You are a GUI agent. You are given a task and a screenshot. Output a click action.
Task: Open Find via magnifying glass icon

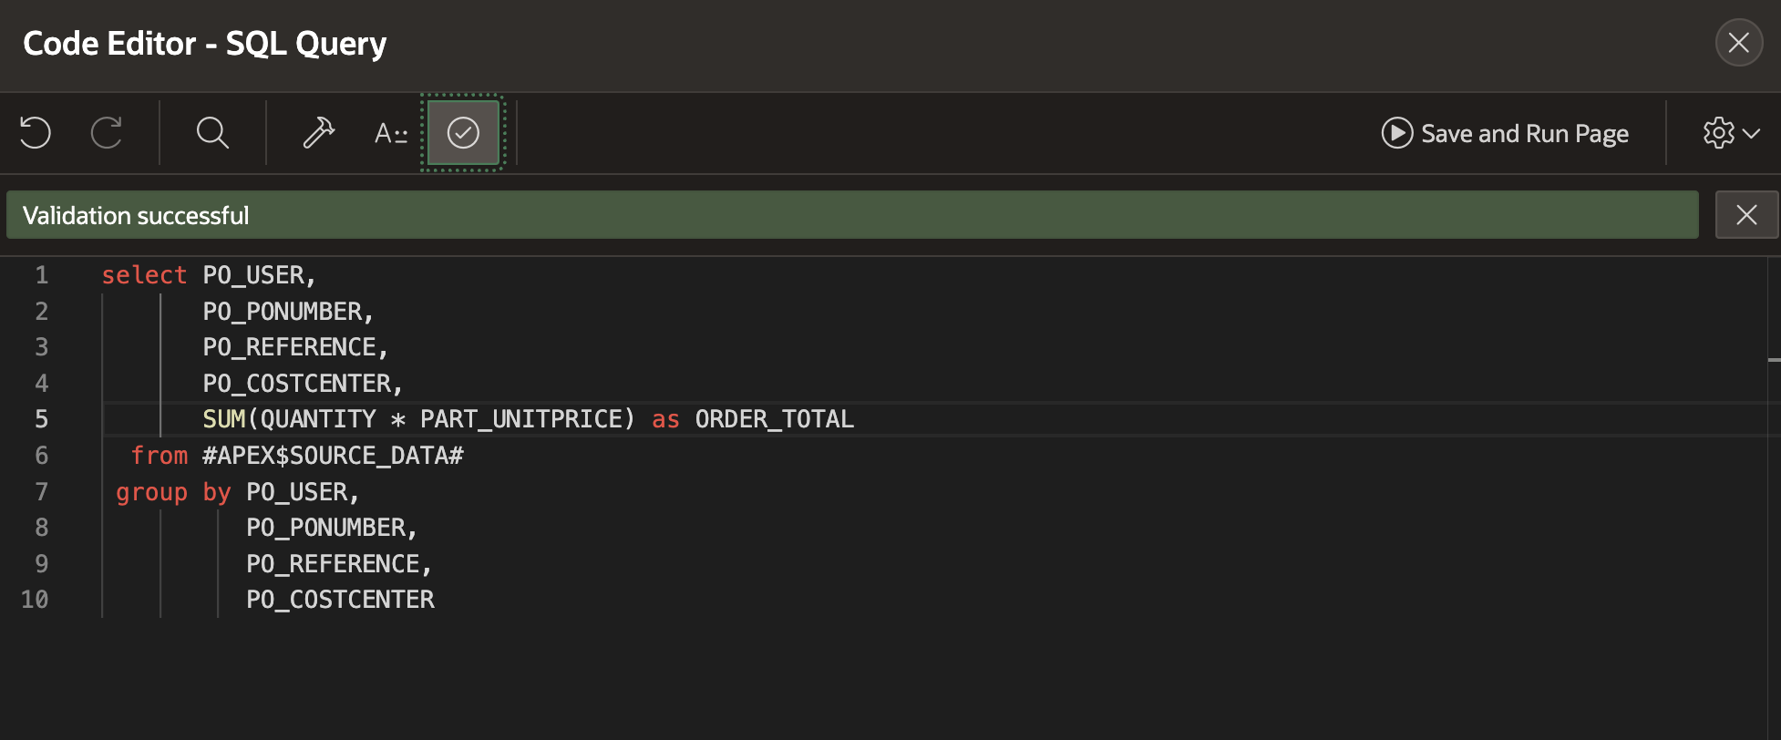[x=212, y=133]
